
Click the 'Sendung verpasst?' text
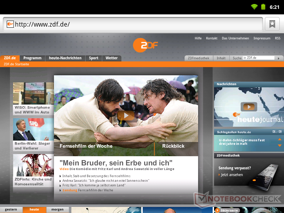(235, 168)
